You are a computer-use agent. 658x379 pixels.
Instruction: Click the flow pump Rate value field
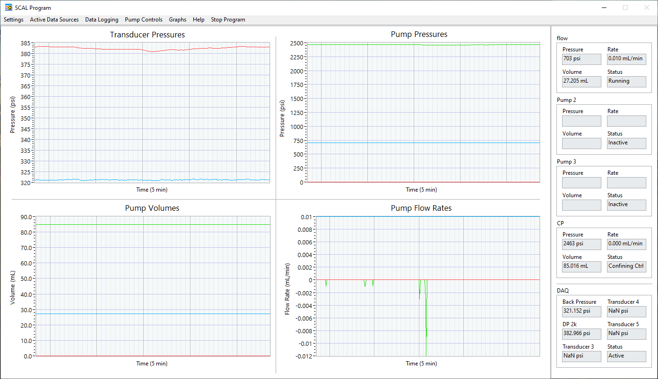tap(626, 59)
